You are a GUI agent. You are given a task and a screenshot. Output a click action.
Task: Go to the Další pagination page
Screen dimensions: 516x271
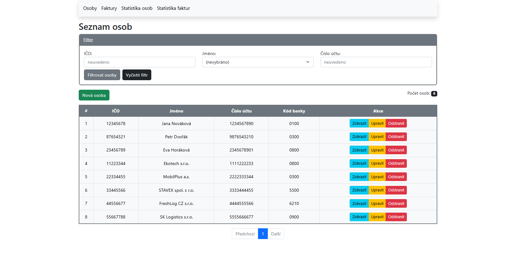276,234
